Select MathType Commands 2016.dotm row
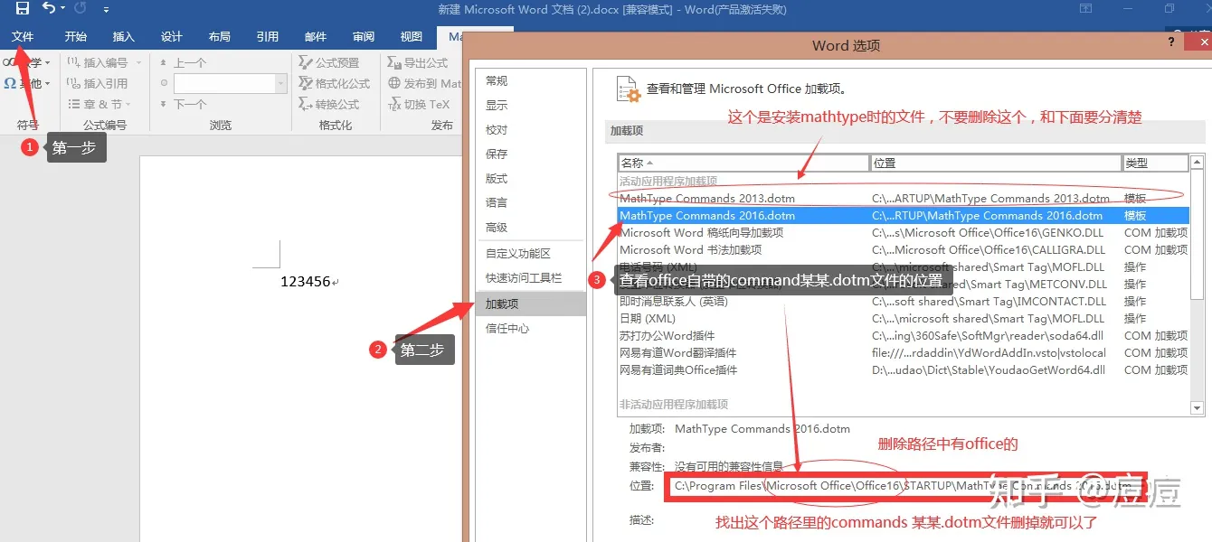Viewport: 1212px width, 542px height. tap(903, 215)
